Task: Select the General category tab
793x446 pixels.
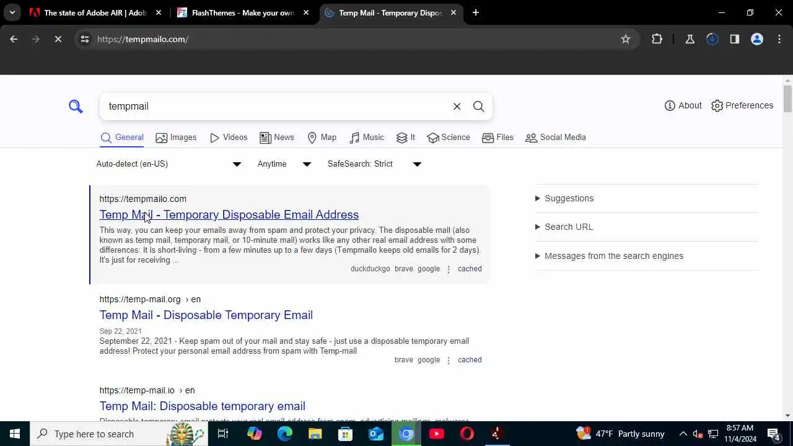Action: point(122,138)
